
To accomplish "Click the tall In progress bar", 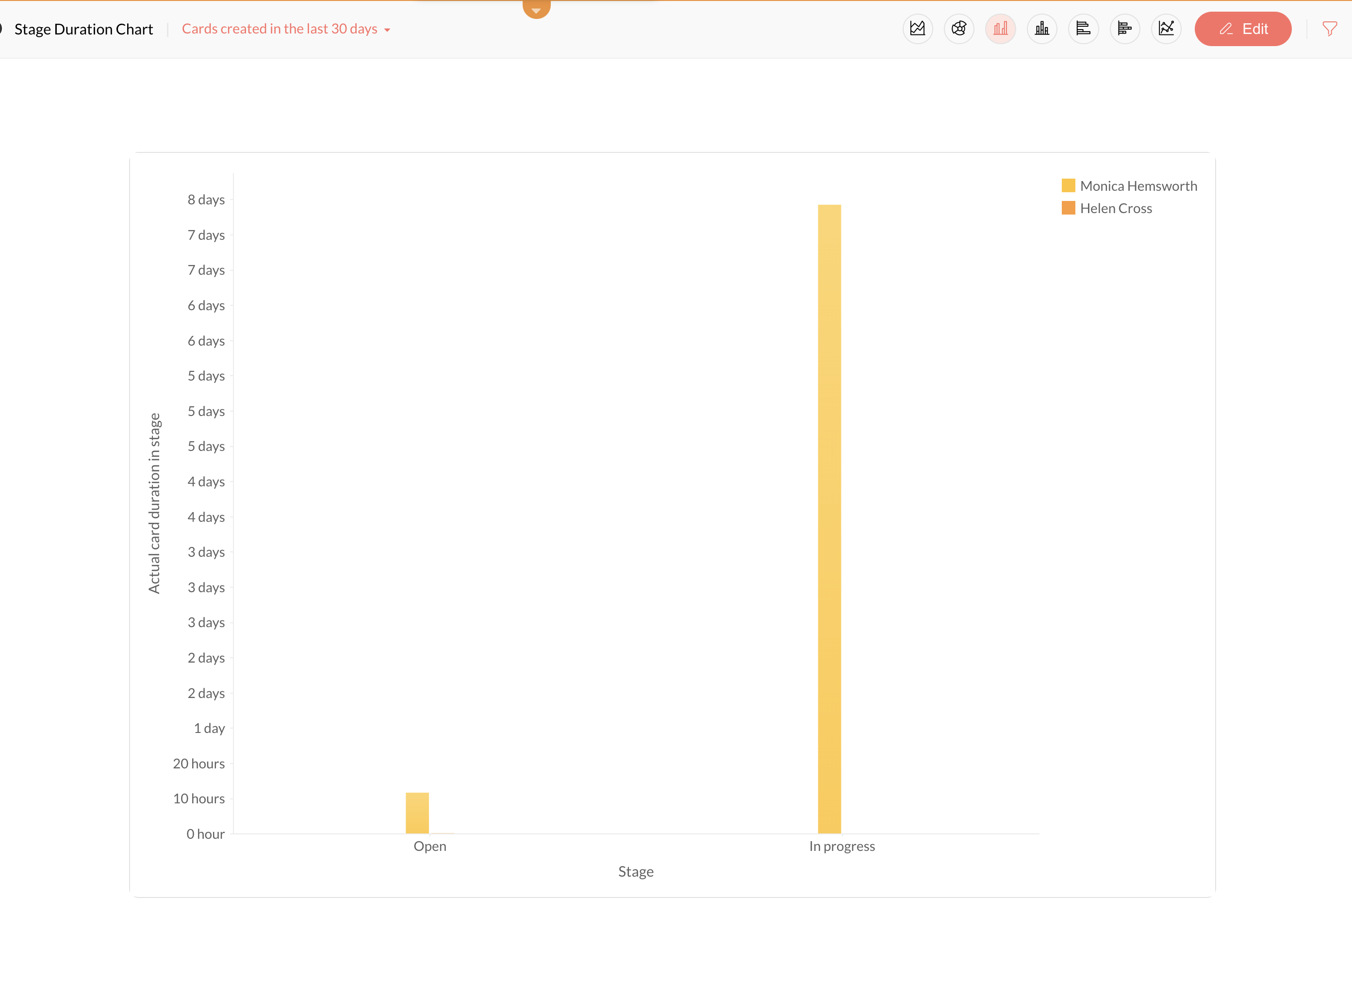I will pos(829,519).
